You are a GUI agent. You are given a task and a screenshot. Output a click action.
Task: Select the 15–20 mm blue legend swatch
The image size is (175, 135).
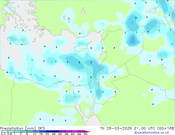coord(43,131)
